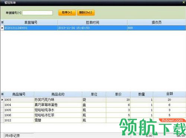
Task: Click the 商品编号 column header
Action: pos(19,94)
